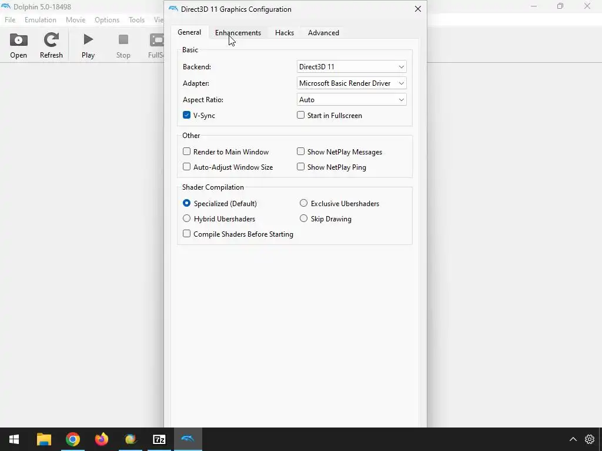Enable Show NetPlay Ping
Screen dimensions: 602x451
point(300,167)
